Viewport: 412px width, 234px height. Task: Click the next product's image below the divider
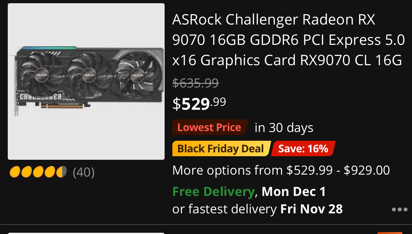pos(86,233)
